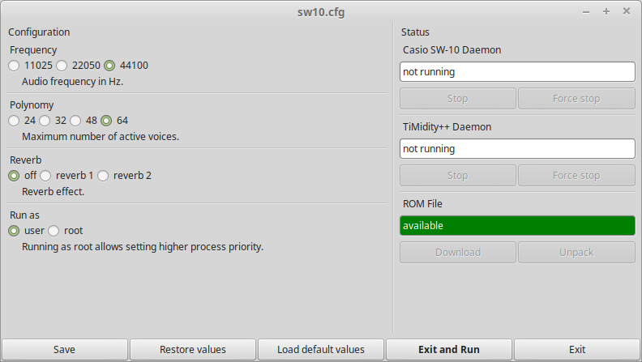Set polynomy to 32 voices

tap(45, 121)
